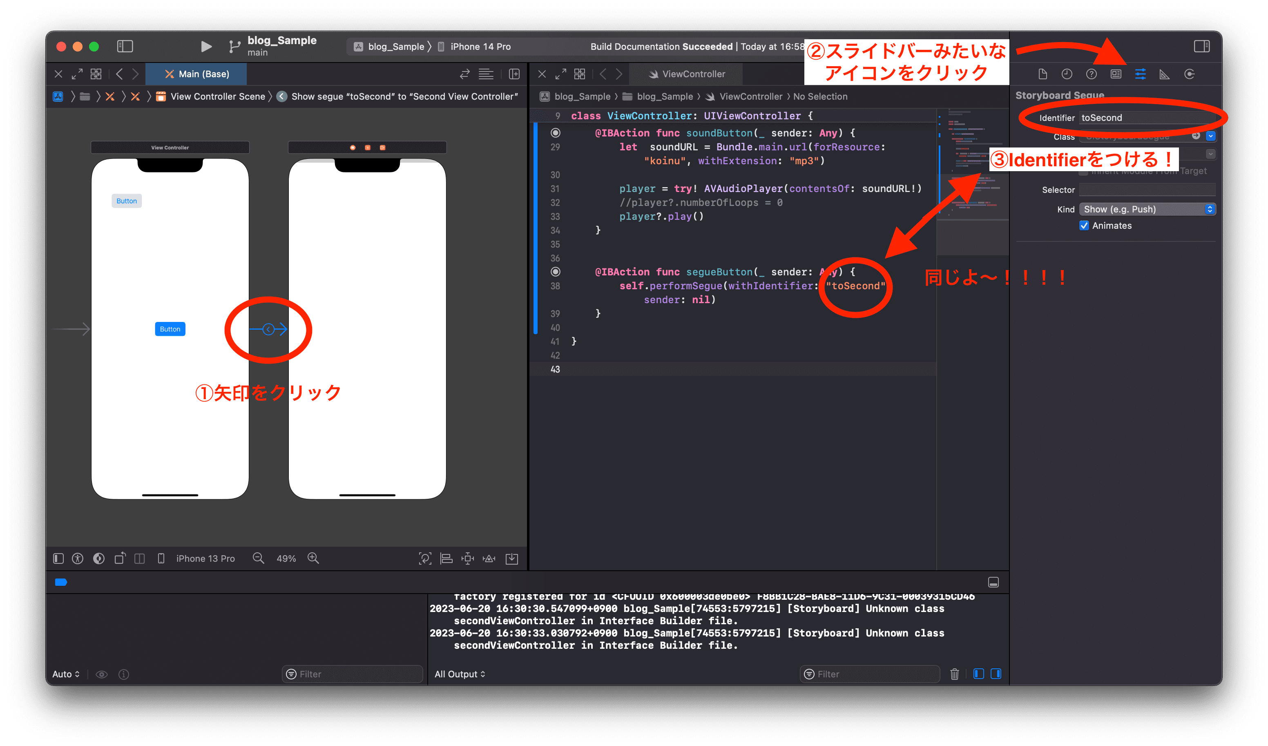Toggle breakpoint activation in debug bar
The width and height of the screenshot is (1268, 746).
click(x=61, y=583)
